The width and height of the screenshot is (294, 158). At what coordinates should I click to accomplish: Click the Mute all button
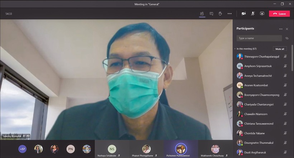(280, 49)
